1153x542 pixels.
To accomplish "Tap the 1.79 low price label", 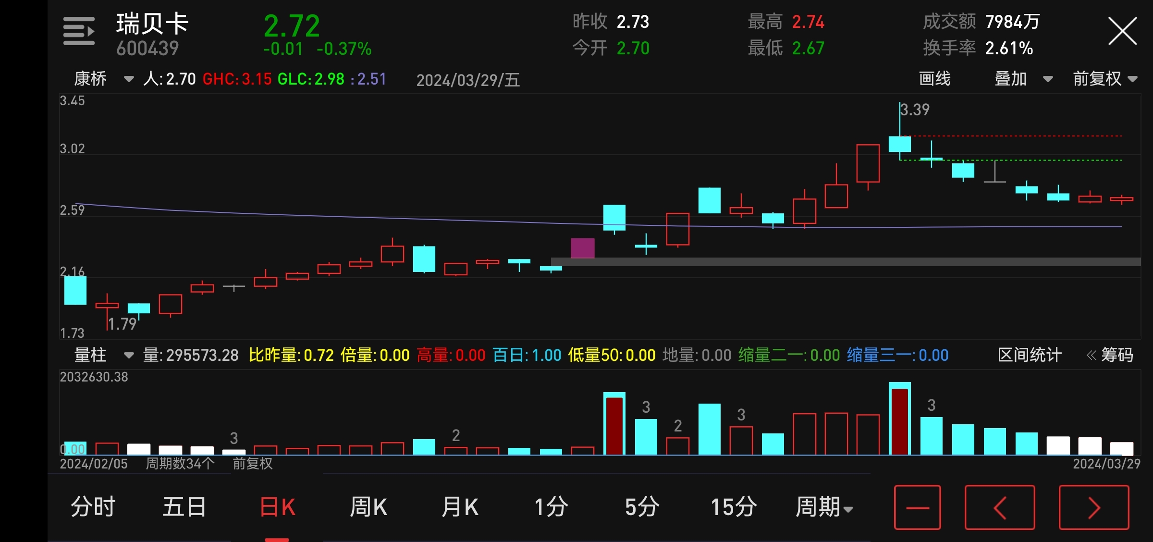I will point(123,324).
